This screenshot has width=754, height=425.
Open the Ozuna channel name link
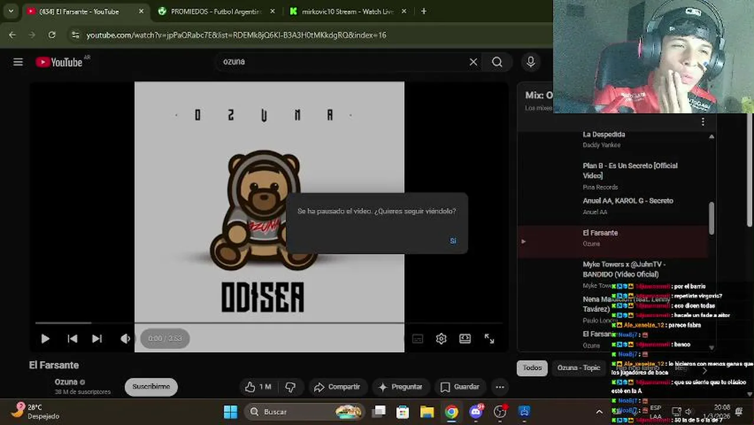click(x=66, y=382)
